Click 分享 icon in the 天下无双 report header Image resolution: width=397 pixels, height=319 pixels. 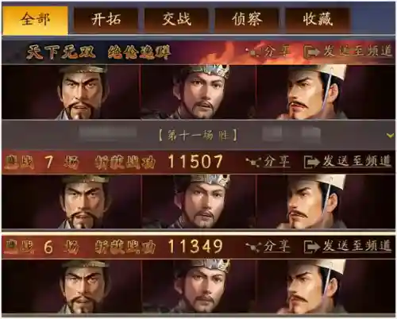click(x=252, y=52)
